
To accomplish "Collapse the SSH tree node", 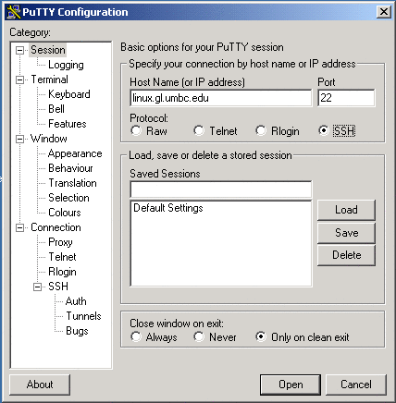I will coord(37,287).
